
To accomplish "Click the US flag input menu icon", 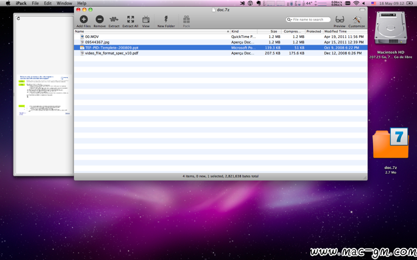I will pyautogui.click(x=374, y=3).
